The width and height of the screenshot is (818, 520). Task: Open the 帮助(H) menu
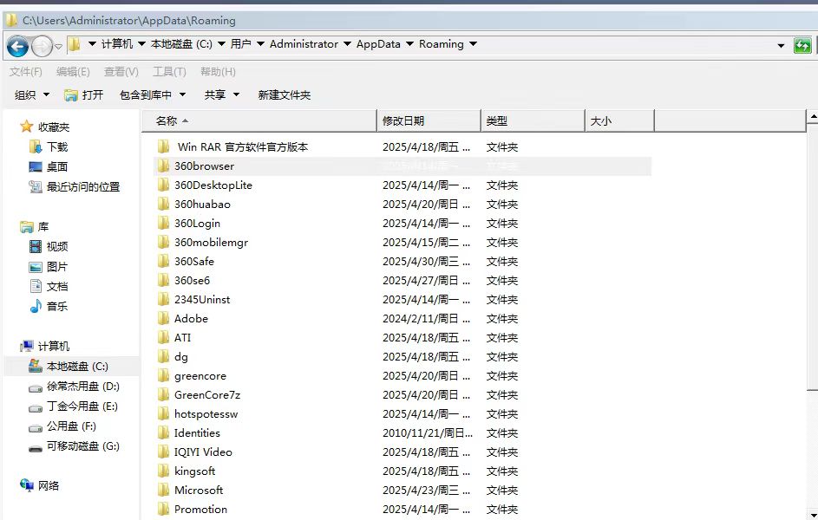pos(218,71)
